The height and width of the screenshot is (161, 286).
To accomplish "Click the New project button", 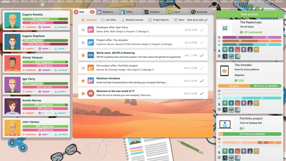I will (249, 14).
